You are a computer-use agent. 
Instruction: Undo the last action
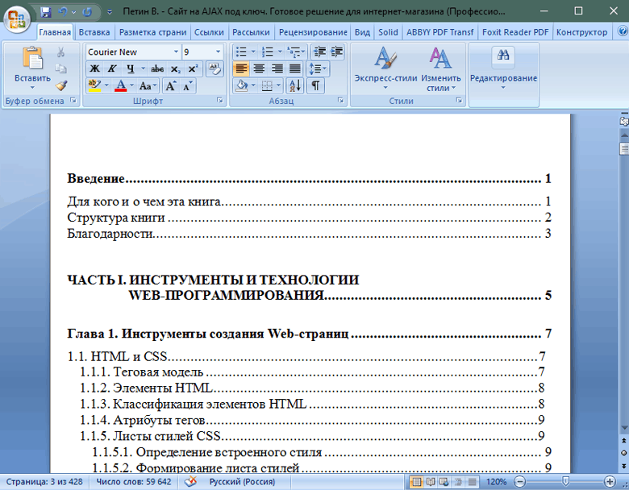(63, 12)
